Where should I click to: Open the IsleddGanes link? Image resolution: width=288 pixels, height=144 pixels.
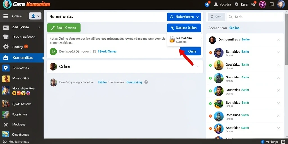point(107,51)
